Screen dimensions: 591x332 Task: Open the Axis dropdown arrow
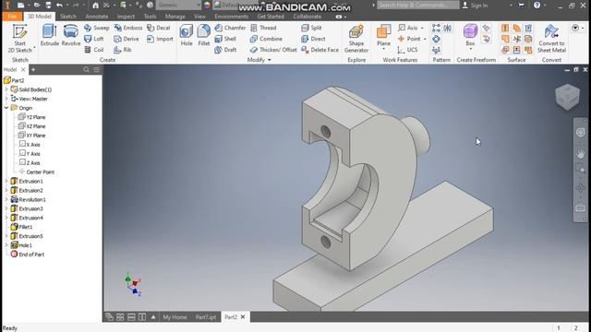[x=422, y=28]
